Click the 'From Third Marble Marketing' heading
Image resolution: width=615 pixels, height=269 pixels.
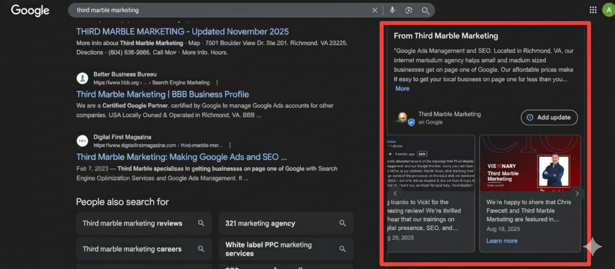(x=446, y=36)
